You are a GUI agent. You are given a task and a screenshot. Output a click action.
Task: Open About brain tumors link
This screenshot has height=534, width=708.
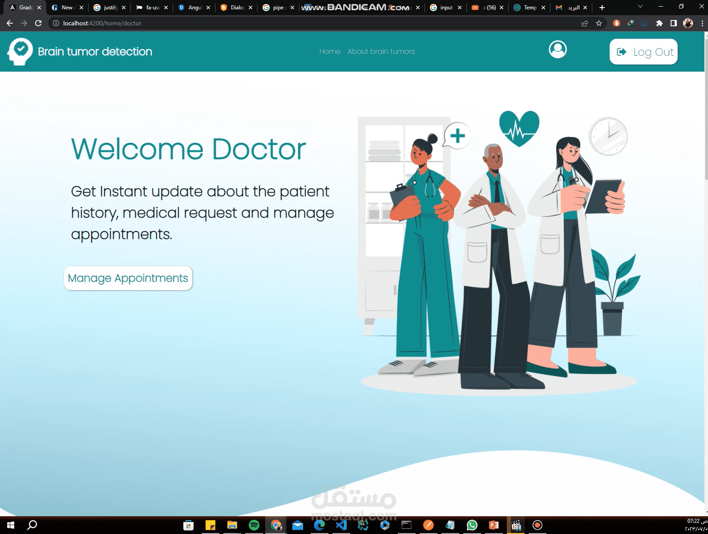pyautogui.click(x=381, y=52)
